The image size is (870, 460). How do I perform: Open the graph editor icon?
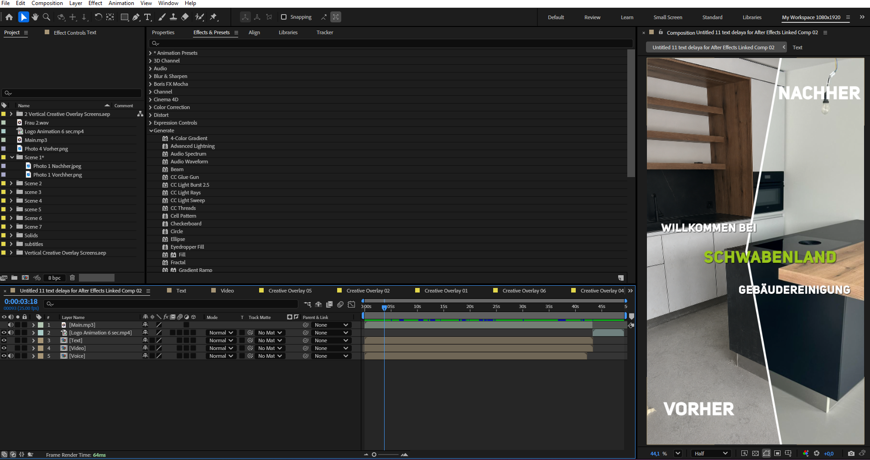[x=351, y=304]
